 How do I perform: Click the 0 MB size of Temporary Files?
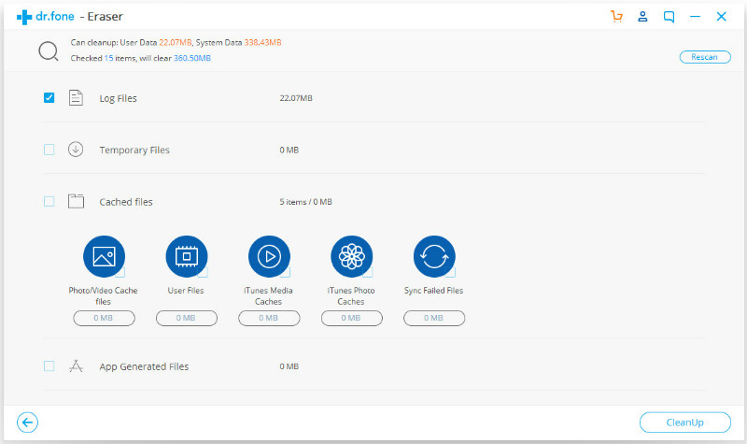coord(289,150)
